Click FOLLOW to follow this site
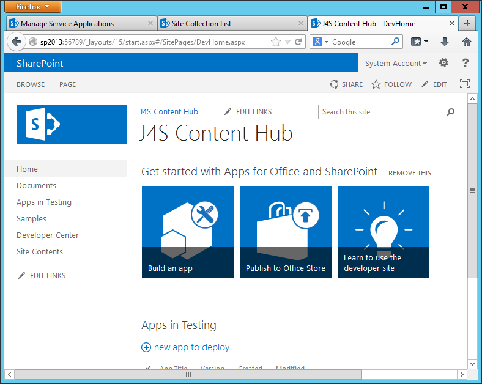 coord(391,84)
